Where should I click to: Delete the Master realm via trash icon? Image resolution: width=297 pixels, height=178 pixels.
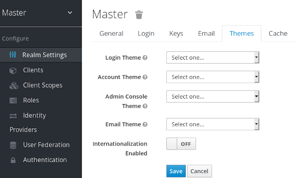[139, 15]
